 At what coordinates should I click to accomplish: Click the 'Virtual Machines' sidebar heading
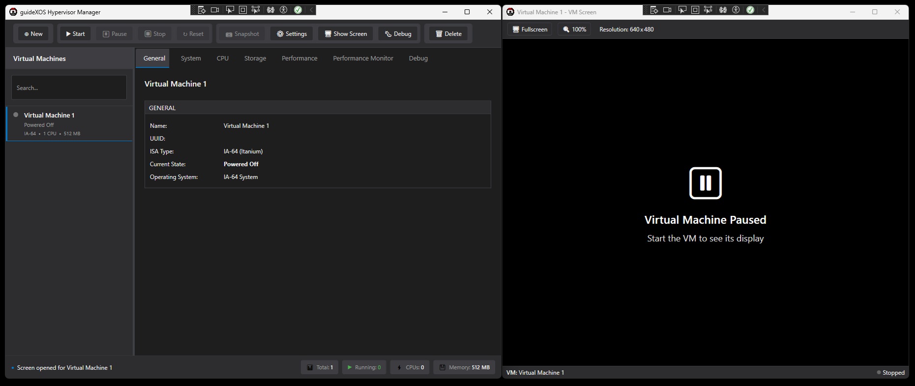(39, 59)
